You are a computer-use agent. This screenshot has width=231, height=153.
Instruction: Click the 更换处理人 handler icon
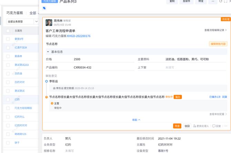(194, 126)
